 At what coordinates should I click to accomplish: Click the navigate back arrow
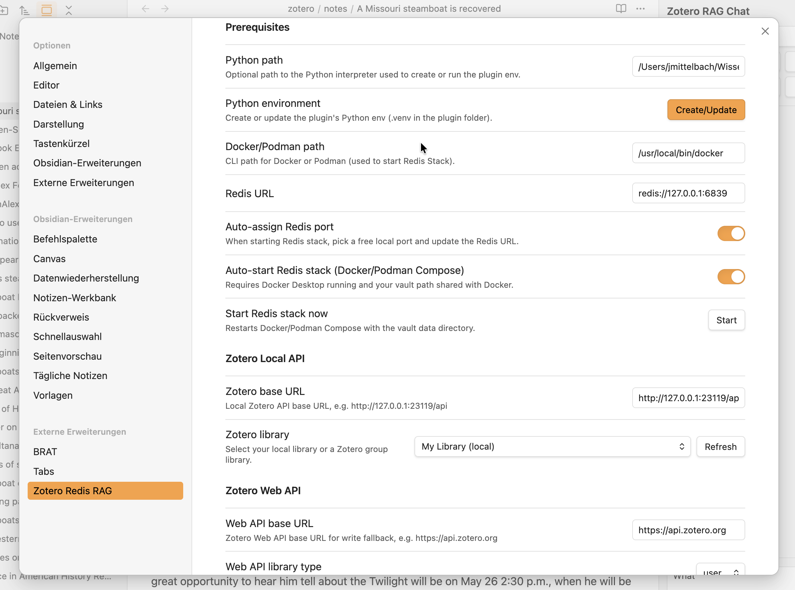[x=145, y=9]
